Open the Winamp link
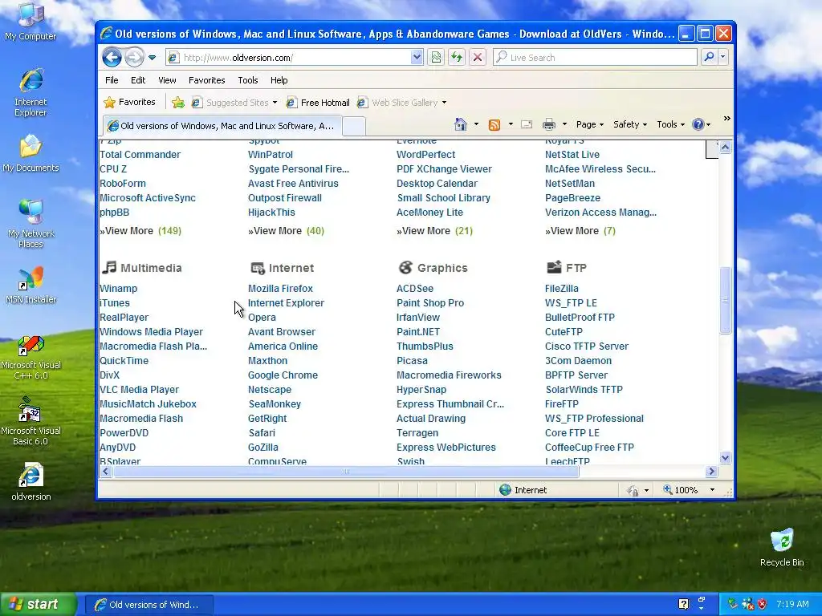Viewport: 822px width, 616px height. click(x=119, y=289)
